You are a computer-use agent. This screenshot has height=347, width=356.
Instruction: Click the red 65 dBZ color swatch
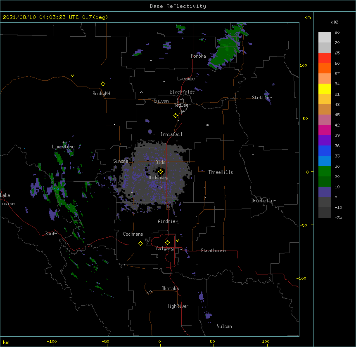[325, 58]
